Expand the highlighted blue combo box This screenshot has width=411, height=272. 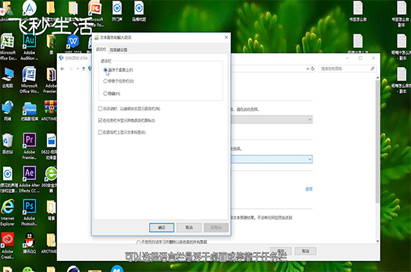coord(271,159)
